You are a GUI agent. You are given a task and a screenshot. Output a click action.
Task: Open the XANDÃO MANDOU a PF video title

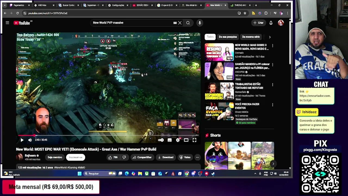point(252,66)
